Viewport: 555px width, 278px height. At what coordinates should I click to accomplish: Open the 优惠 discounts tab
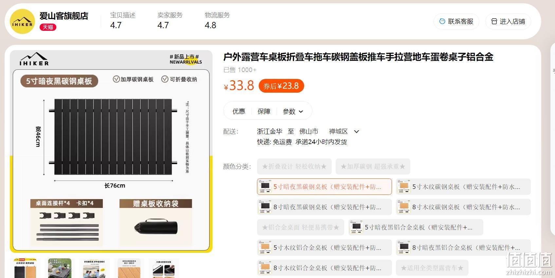point(239,111)
